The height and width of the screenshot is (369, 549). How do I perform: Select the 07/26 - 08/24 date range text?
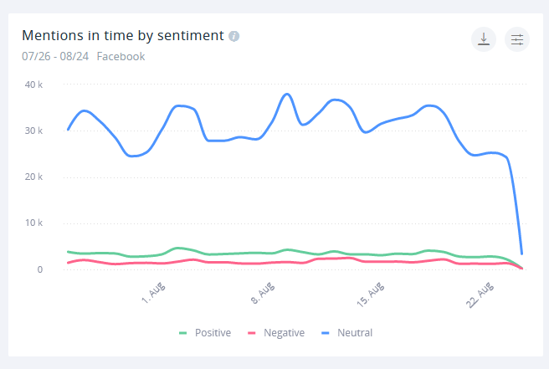[55, 57]
